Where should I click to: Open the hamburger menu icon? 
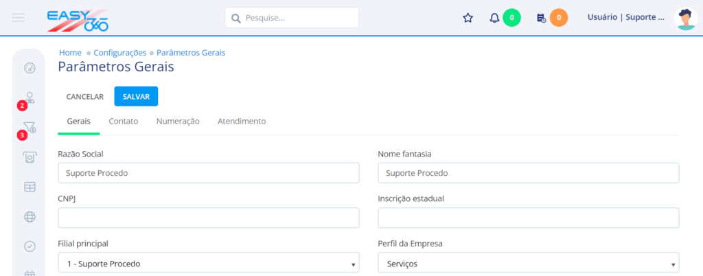19,18
